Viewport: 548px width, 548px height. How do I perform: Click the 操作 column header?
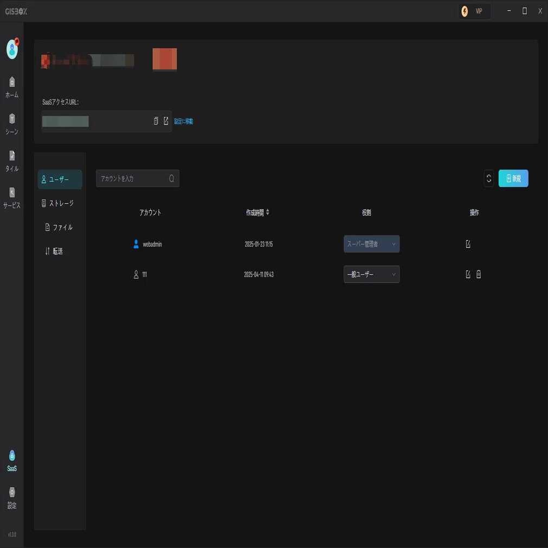(x=474, y=212)
